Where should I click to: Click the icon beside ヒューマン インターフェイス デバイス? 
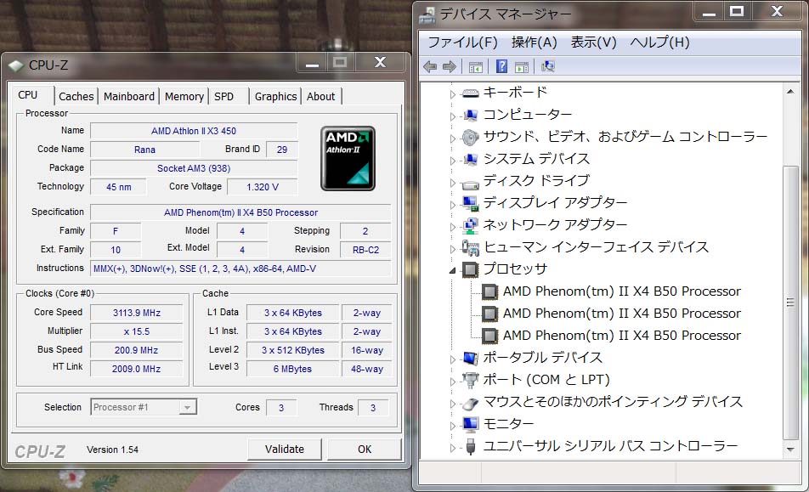tap(471, 248)
